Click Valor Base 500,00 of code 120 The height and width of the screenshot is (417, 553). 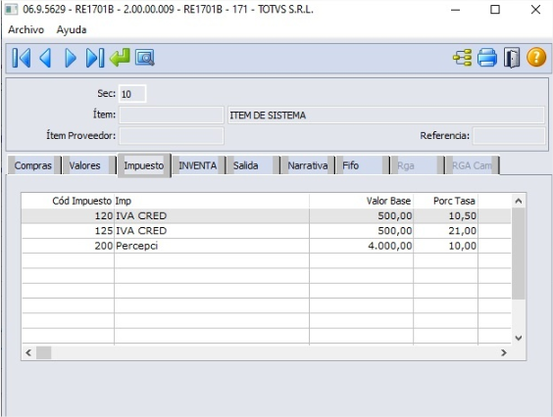pos(361,215)
